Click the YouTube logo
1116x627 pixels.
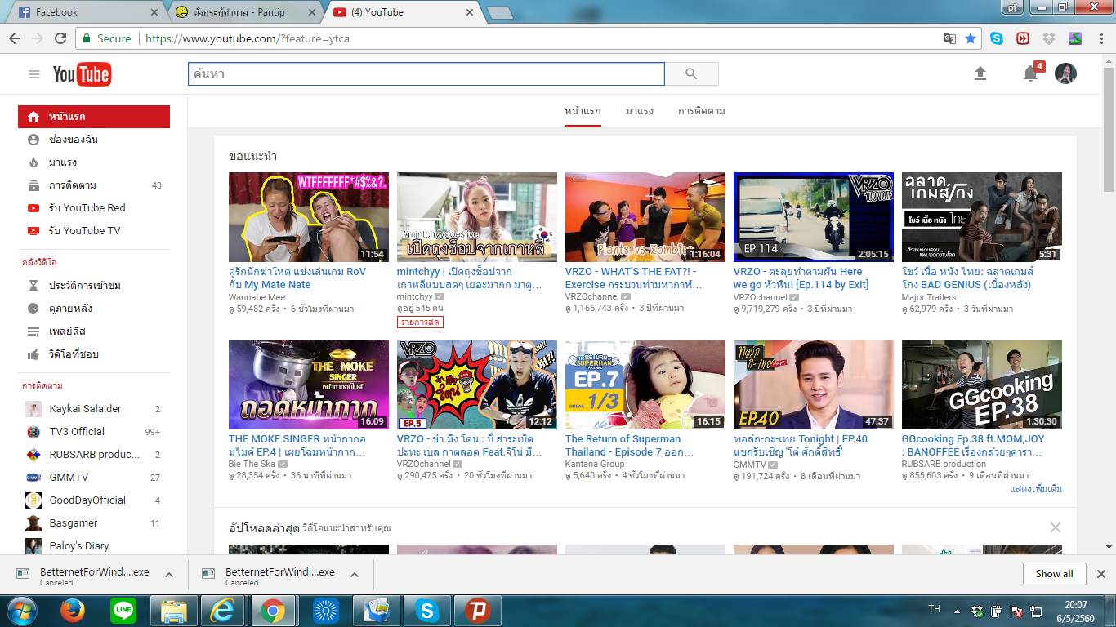tap(82, 74)
